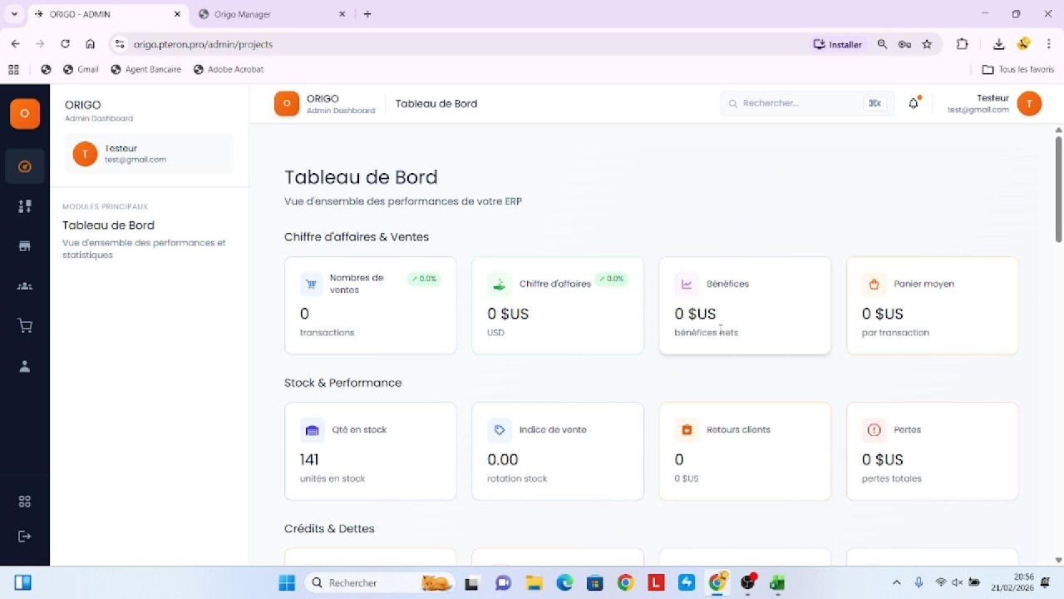This screenshot has height=599, width=1064.
Task: Click the Pertes alert icon
Action: [x=874, y=430]
